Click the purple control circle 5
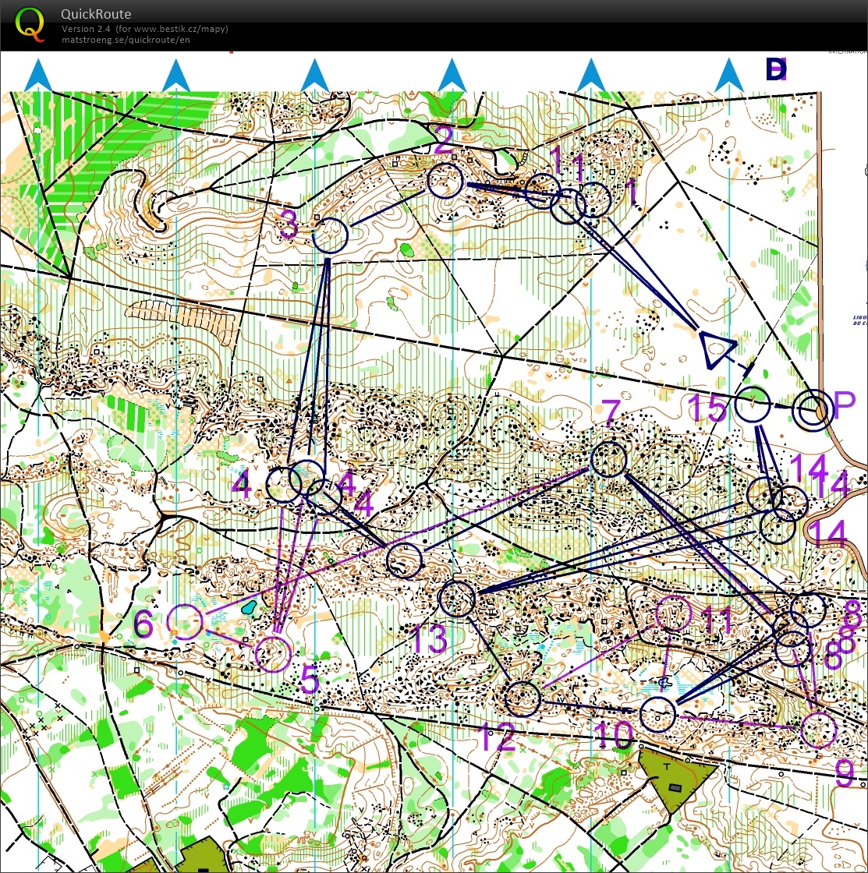This screenshot has height=873, width=868. [x=273, y=652]
